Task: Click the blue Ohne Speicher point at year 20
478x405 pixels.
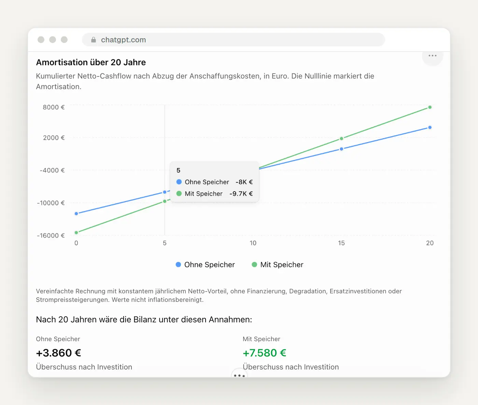Action: click(x=430, y=127)
